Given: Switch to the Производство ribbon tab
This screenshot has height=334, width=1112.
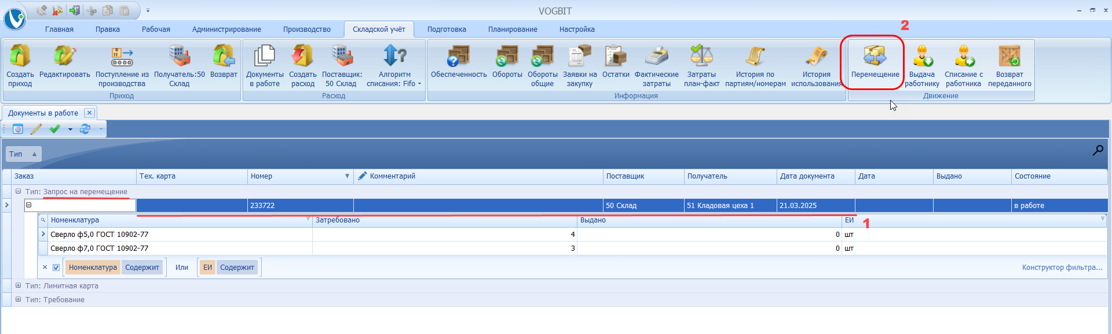Looking at the screenshot, I should (x=306, y=29).
